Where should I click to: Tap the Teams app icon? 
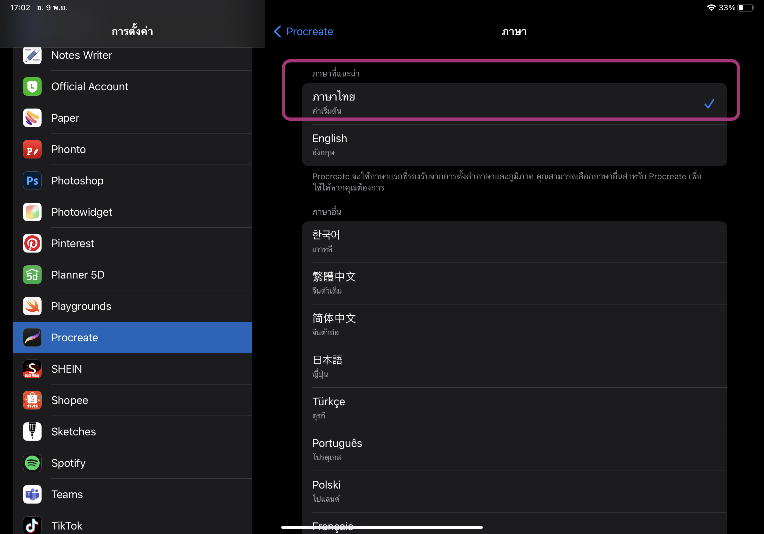(x=32, y=494)
